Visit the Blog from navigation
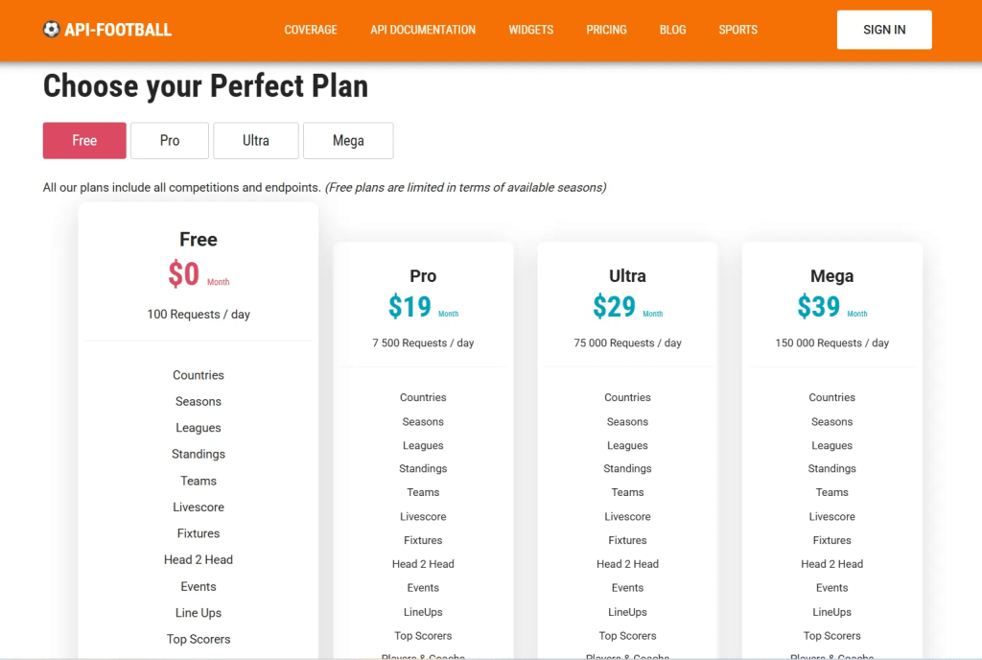The width and height of the screenshot is (982, 660). tap(672, 30)
